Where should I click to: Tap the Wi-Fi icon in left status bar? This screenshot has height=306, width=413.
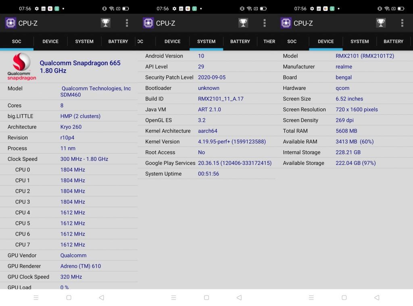[x=112, y=9]
